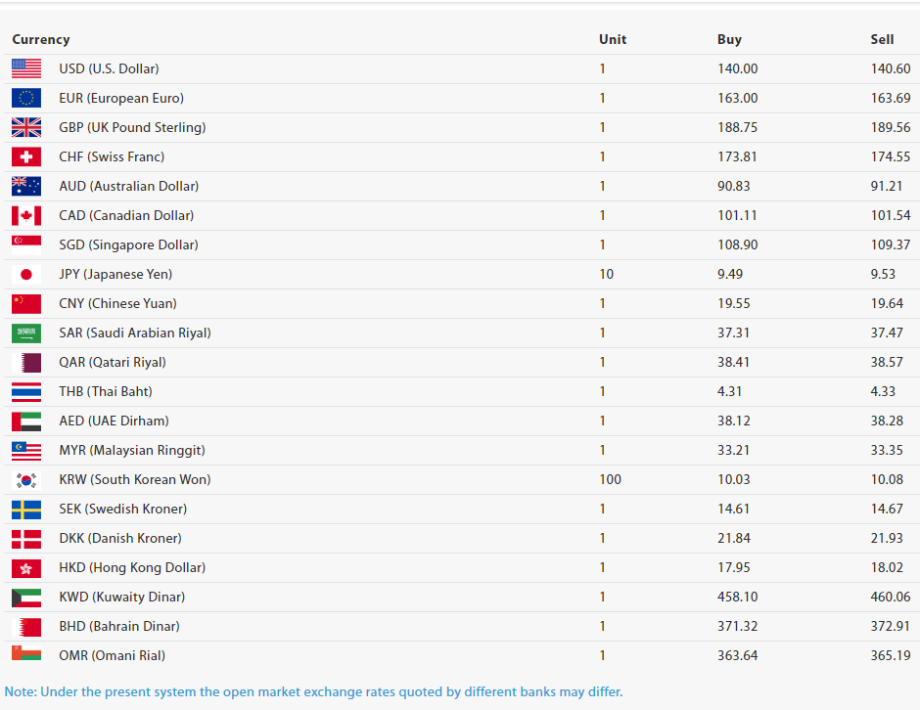Click the Swiss flag icon

click(26, 156)
